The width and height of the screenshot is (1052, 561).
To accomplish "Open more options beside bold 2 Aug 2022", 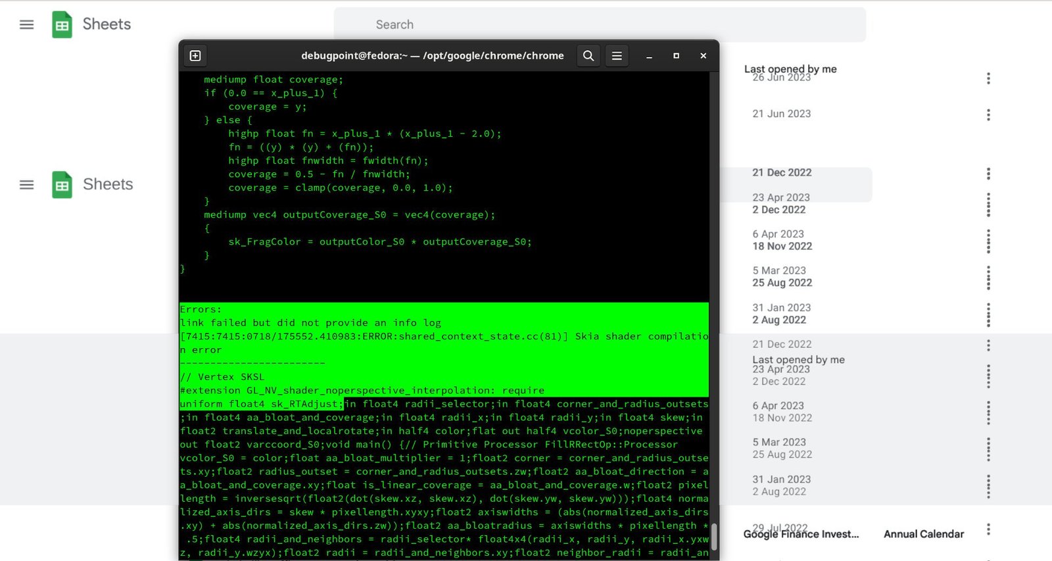I will click(x=988, y=320).
